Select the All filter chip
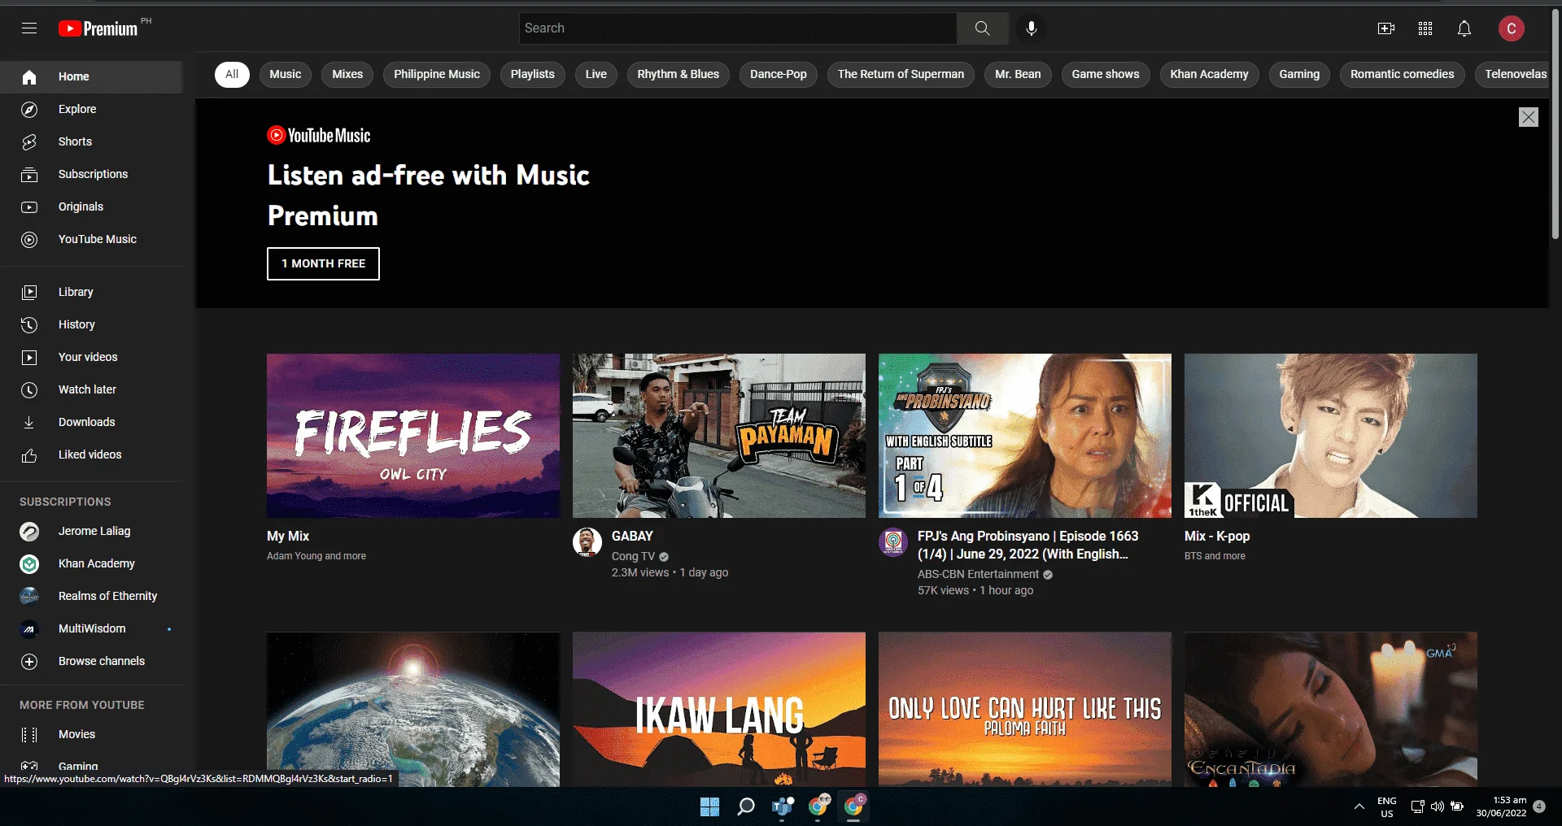1562x826 pixels. point(232,74)
